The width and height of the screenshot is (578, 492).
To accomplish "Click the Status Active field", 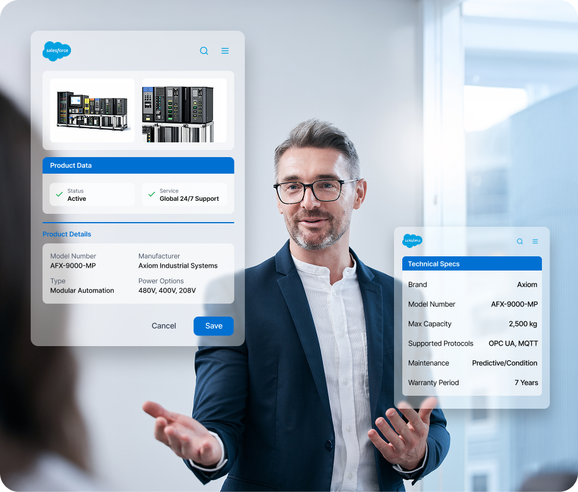I will point(92,194).
